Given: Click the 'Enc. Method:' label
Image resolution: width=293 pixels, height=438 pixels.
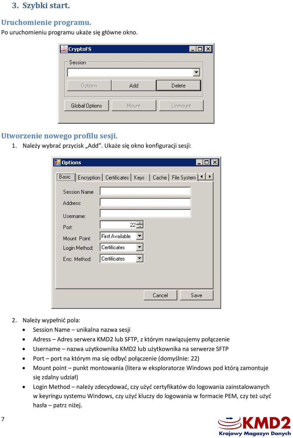Looking at the screenshot, I should click(x=77, y=259).
